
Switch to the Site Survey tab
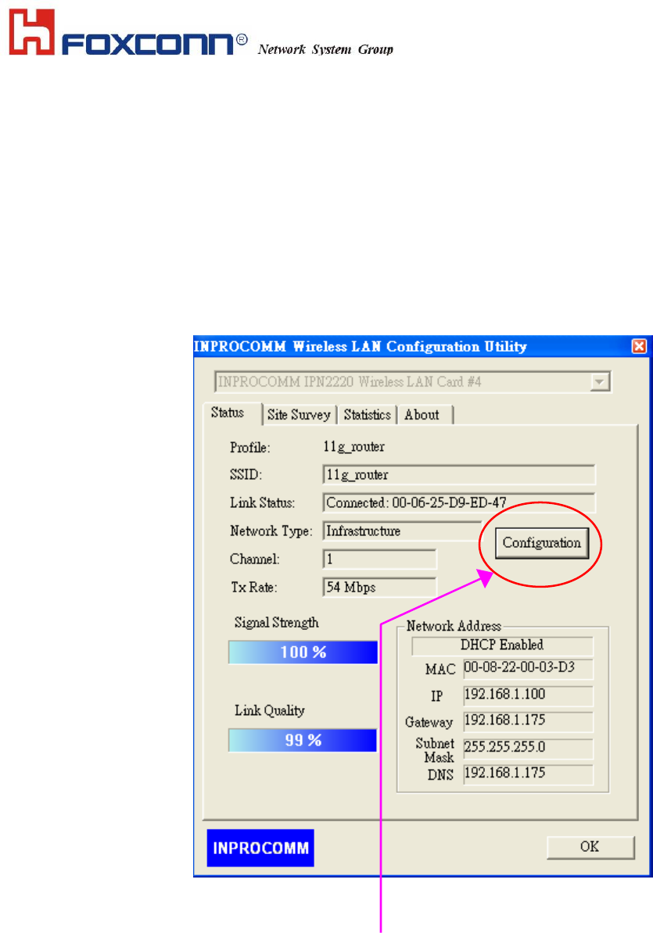(299, 415)
